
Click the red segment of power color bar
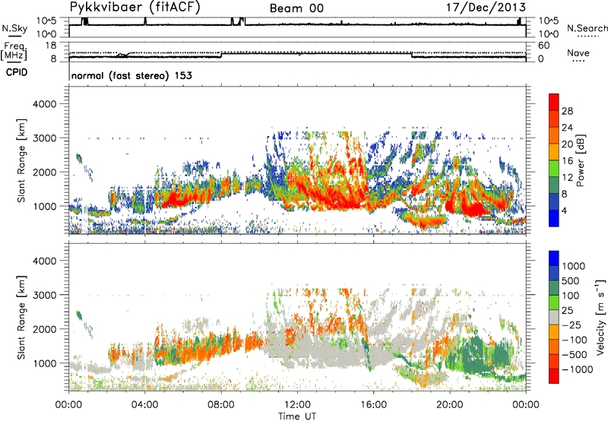[x=554, y=102]
